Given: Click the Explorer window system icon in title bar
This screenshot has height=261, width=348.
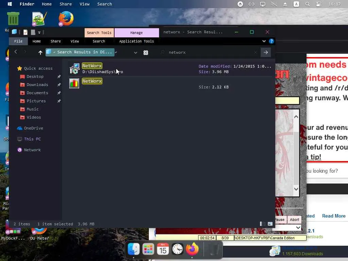Looking at the screenshot, I should click(x=14, y=32).
